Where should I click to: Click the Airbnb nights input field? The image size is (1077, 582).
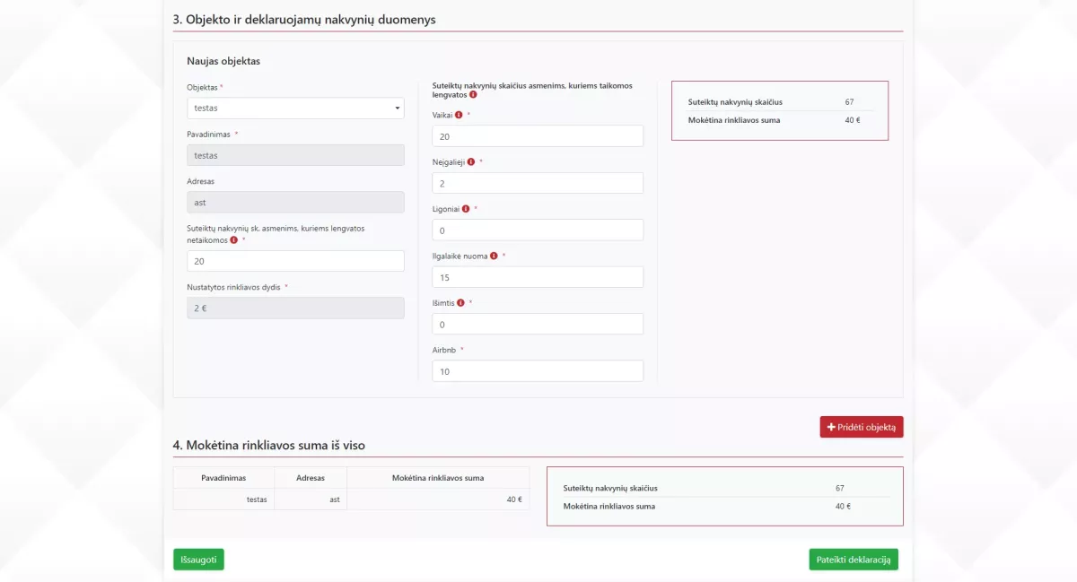tap(538, 371)
